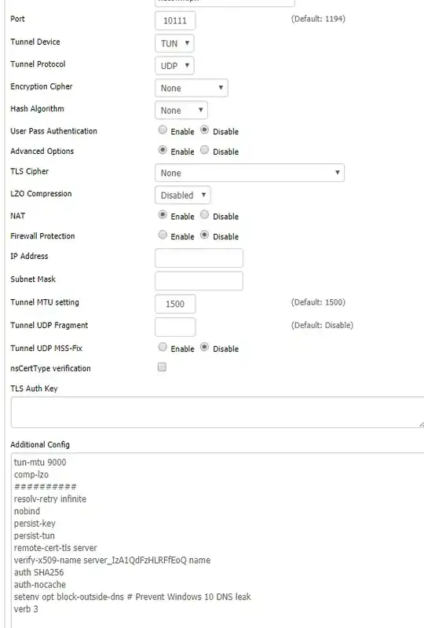
Task: Enable User Pass Authentication
Action: tap(163, 130)
